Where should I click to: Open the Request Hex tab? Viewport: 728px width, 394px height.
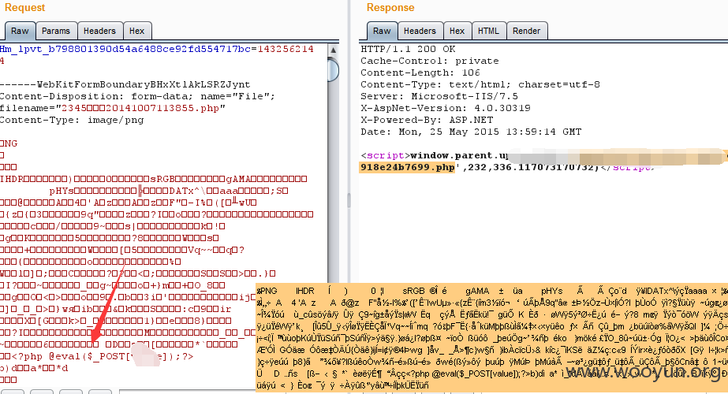click(136, 31)
